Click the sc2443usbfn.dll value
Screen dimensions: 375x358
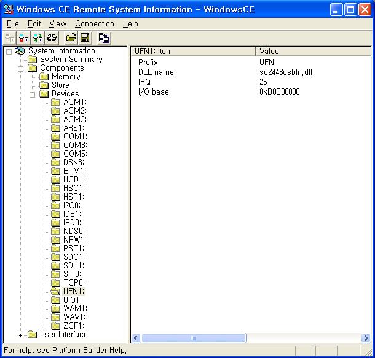286,72
